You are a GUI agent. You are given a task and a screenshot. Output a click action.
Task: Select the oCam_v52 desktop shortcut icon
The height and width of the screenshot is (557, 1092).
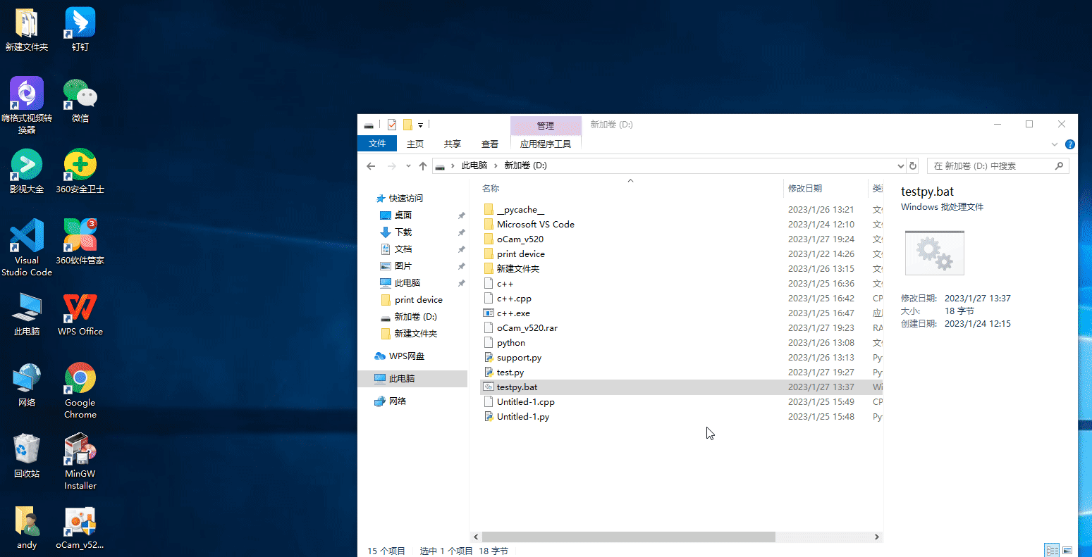80,528
